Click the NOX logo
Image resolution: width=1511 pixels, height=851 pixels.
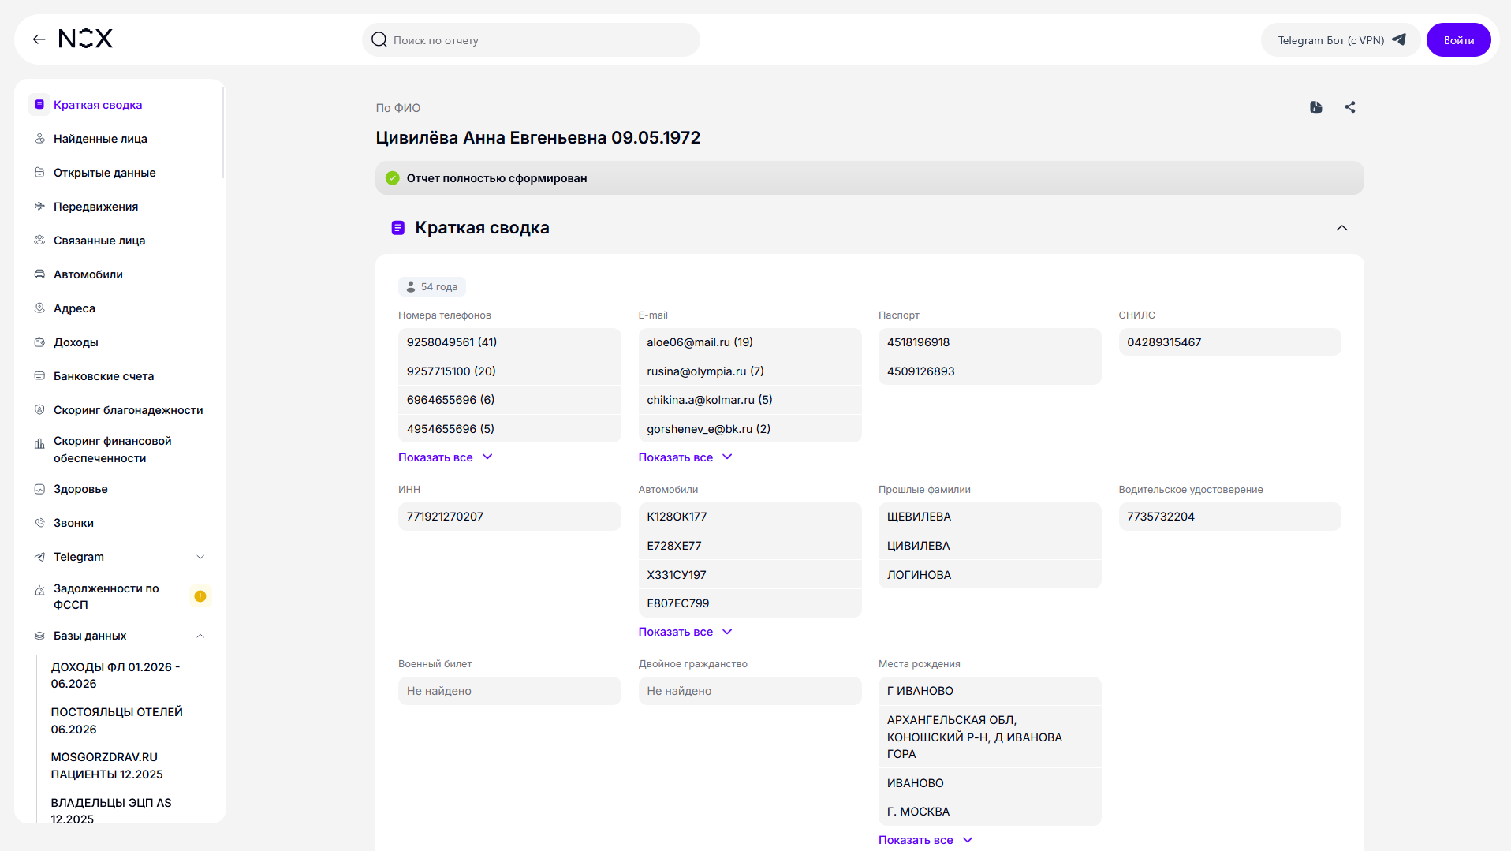click(x=86, y=39)
